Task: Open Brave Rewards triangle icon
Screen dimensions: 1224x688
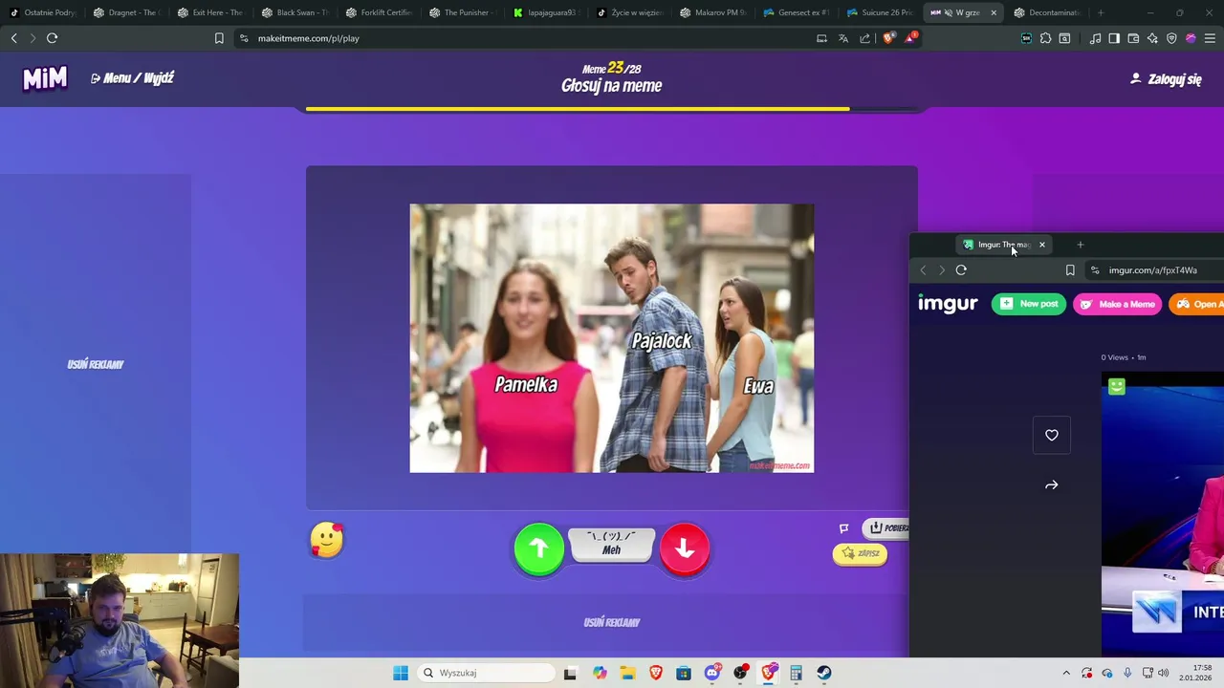Action: (909, 38)
